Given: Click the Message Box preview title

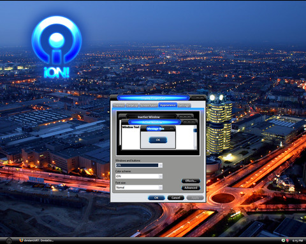Looking at the screenshot, I should (x=156, y=128).
